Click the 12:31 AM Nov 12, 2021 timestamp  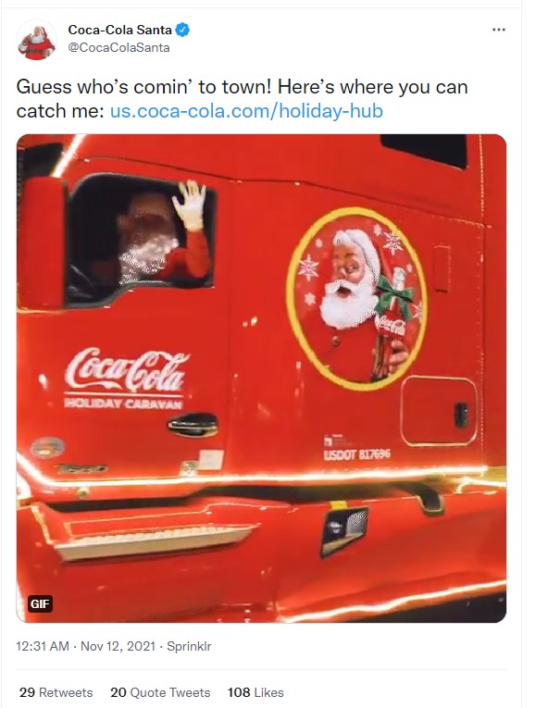(86, 646)
